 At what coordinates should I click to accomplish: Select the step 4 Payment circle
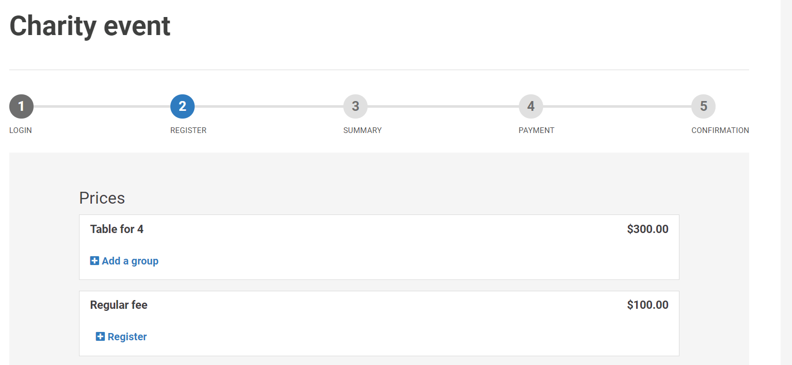[531, 107]
